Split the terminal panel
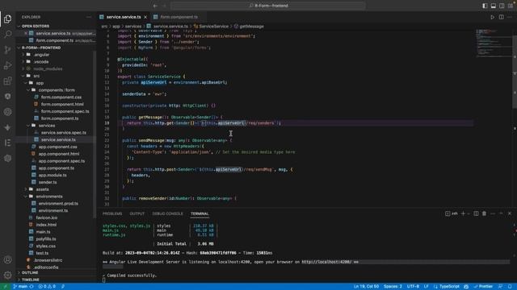 coord(476,213)
